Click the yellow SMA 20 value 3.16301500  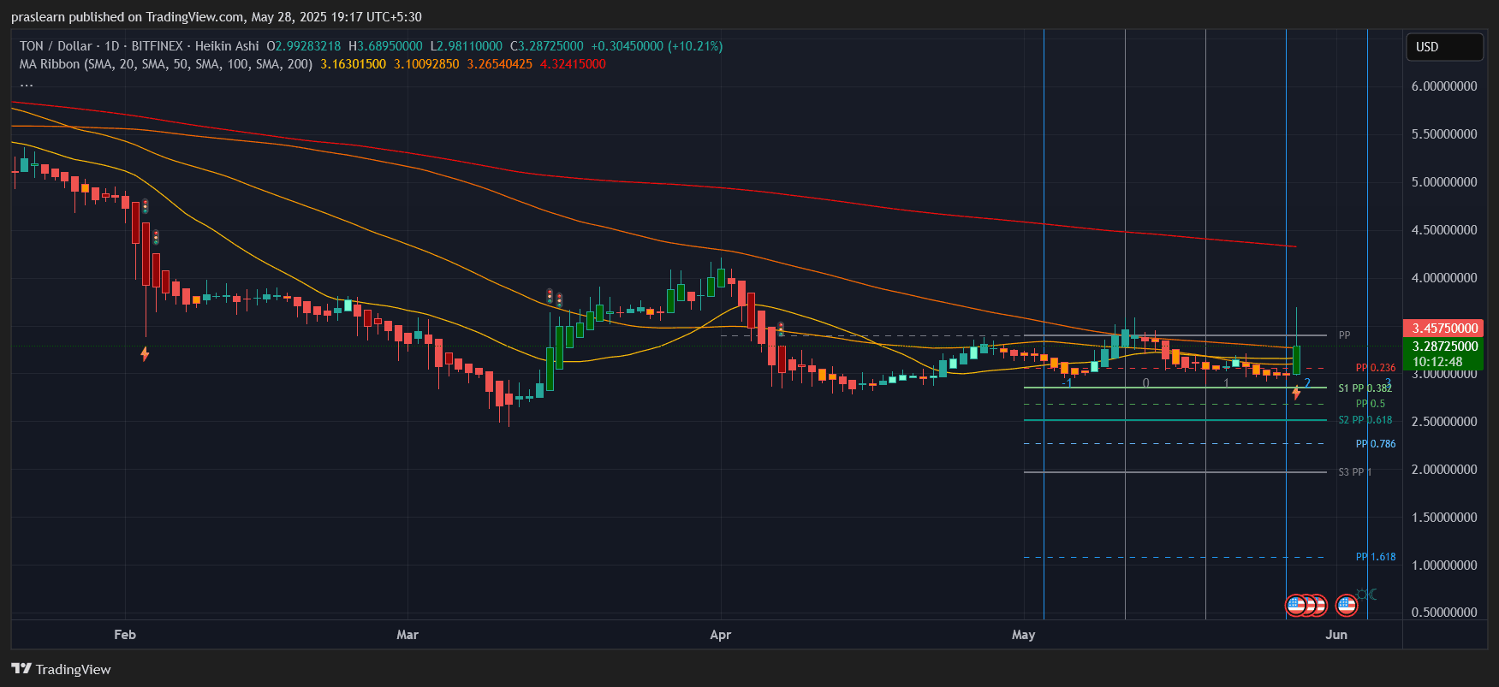353,64
